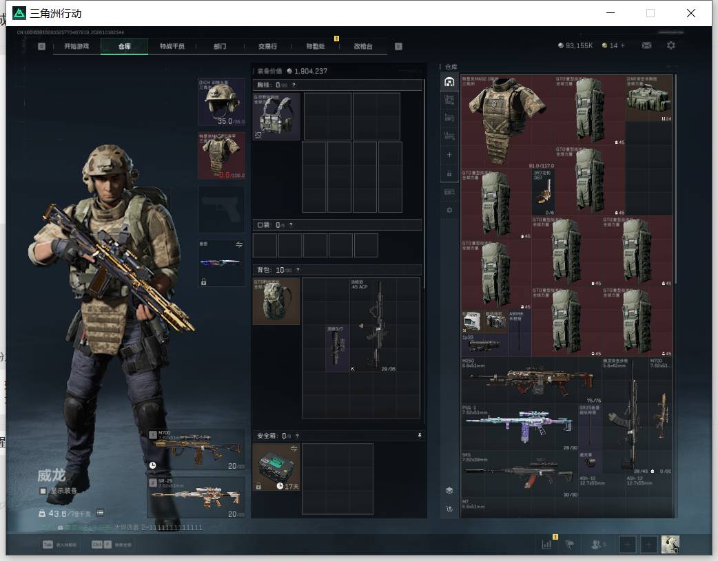The width and height of the screenshot is (718, 561).
Task: Add a new warehouse page with plus icon
Action: tap(449, 155)
